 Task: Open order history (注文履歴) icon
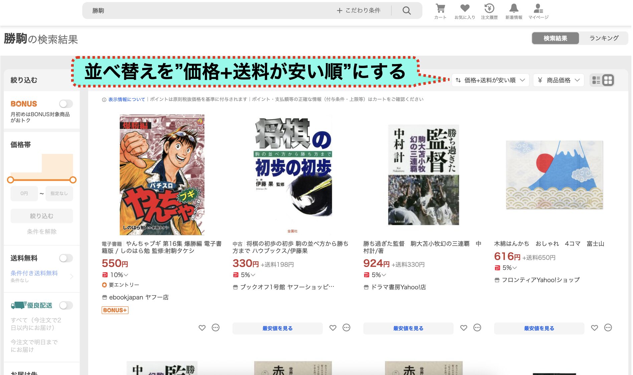click(x=489, y=11)
